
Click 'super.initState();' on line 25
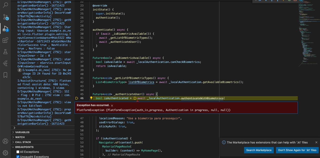pos(110,14)
